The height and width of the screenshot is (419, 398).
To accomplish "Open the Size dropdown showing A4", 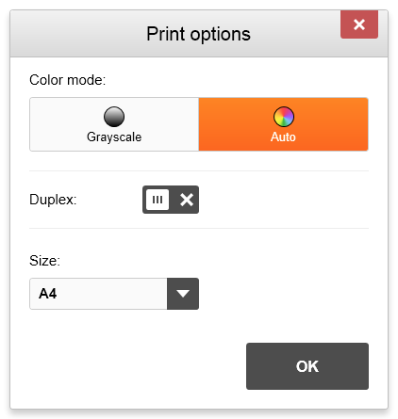I will click(x=114, y=294).
